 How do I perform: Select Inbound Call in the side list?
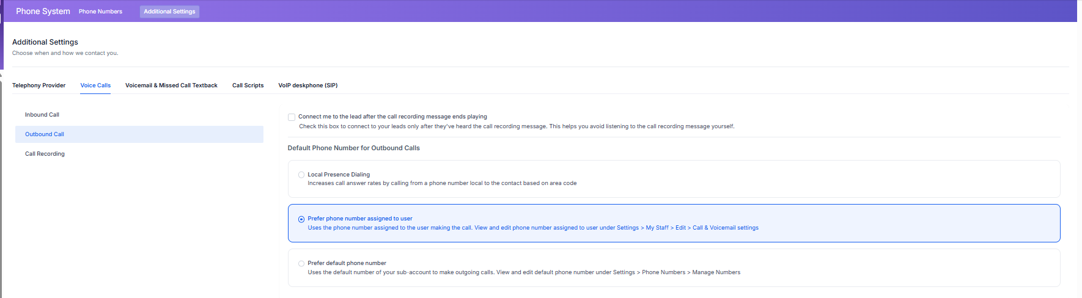coord(139,115)
